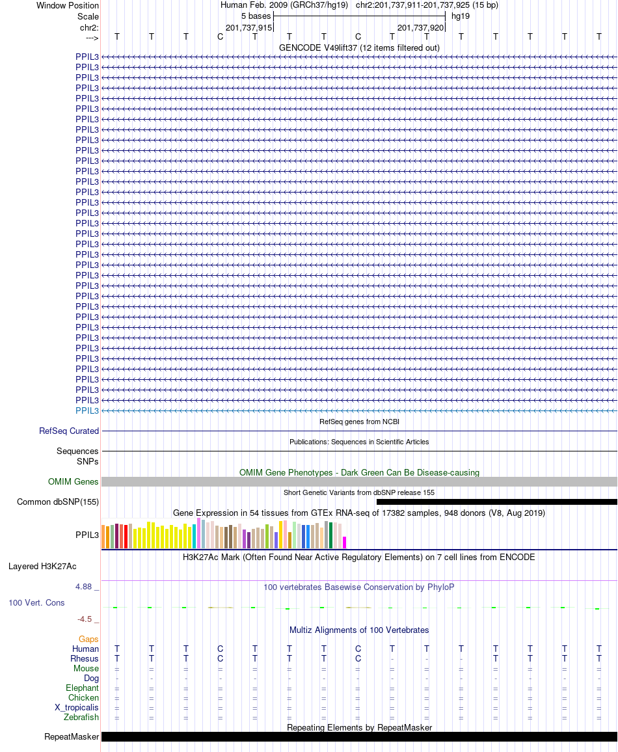Open the 'RefSeq genes from NCBI' title
Viewport: 618px width, 752px height.
[359, 422]
